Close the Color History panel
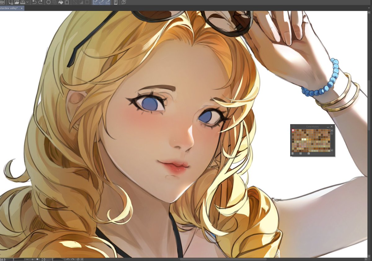The height and width of the screenshot is (261, 372). tap(332, 127)
